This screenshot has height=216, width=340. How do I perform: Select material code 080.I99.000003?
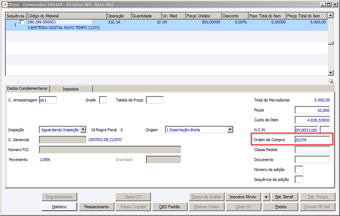tap(42, 22)
